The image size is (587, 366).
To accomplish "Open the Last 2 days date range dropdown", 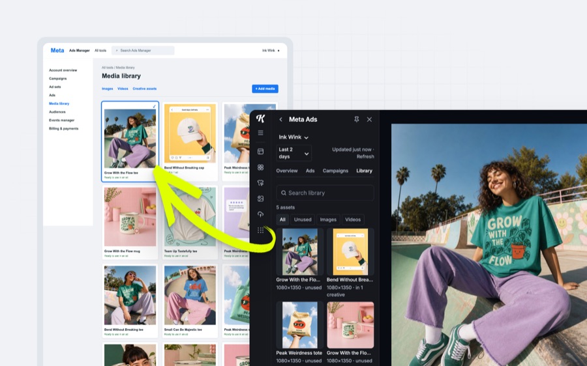I will click(294, 153).
